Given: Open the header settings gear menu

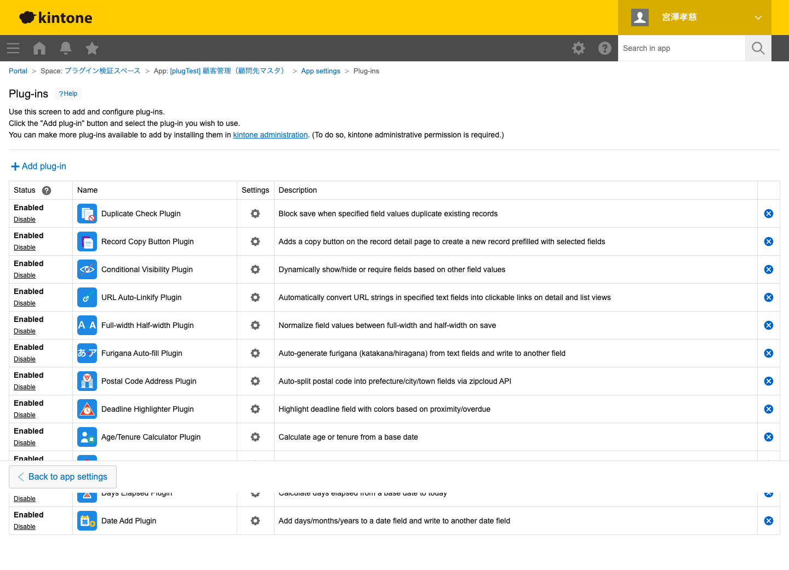Looking at the screenshot, I should click(579, 48).
